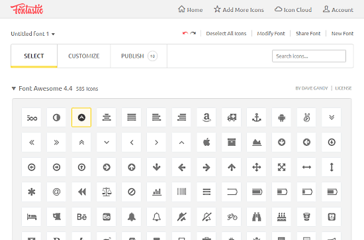This screenshot has width=364, height=240.
Task: Click Modify Font link
Action: (x=271, y=34)
